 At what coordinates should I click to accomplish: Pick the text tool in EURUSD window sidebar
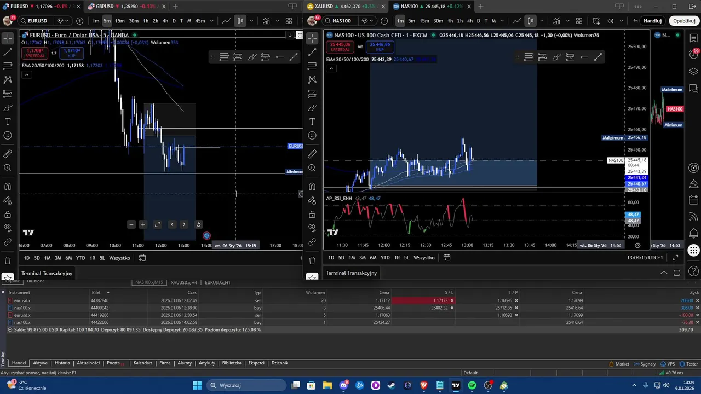pos(8,121)
